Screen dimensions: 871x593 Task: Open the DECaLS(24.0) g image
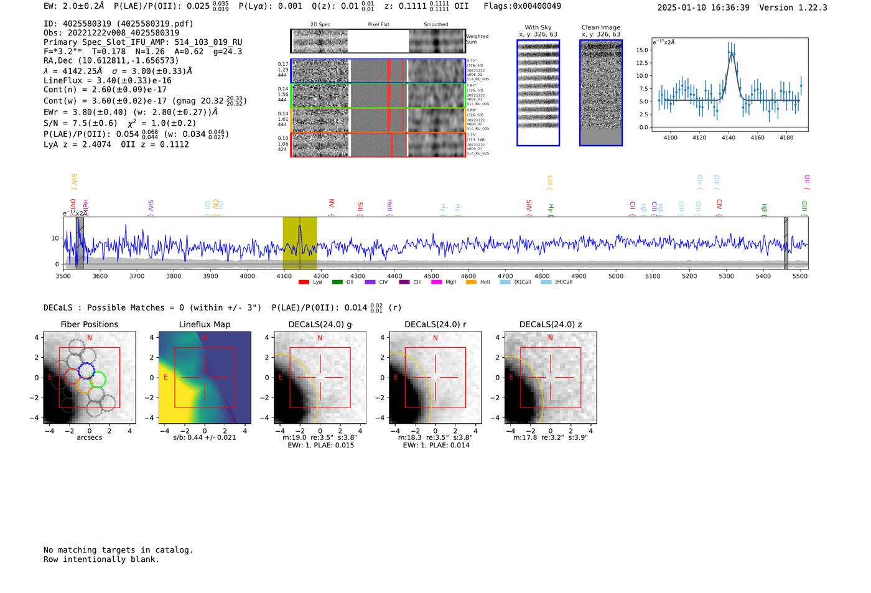pos(320,377)
